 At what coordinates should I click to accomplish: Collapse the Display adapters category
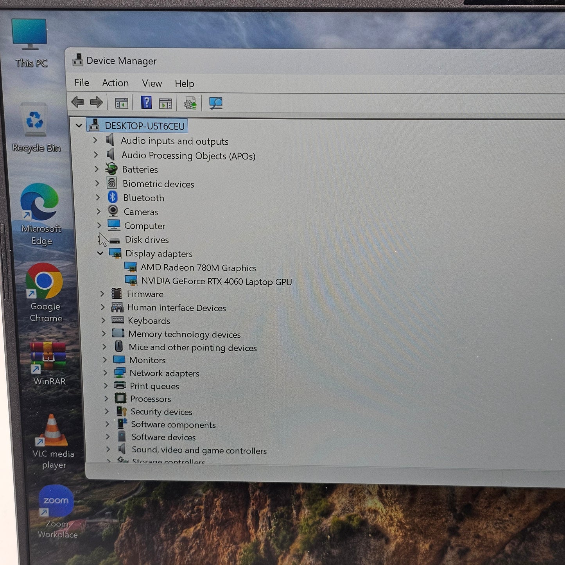pyautogui.click(x=100, y=253)
